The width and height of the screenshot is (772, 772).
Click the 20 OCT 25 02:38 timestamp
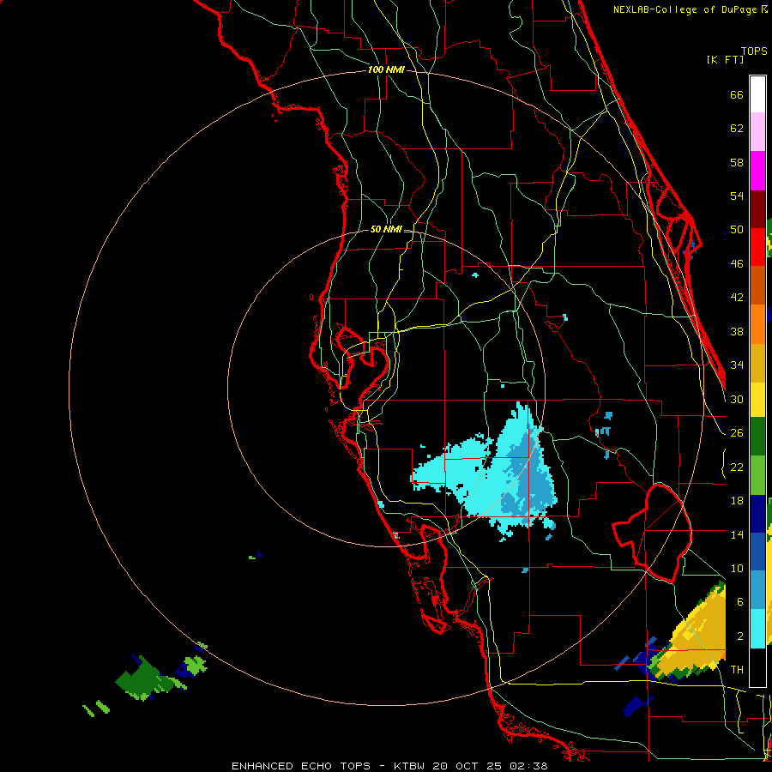490,766
